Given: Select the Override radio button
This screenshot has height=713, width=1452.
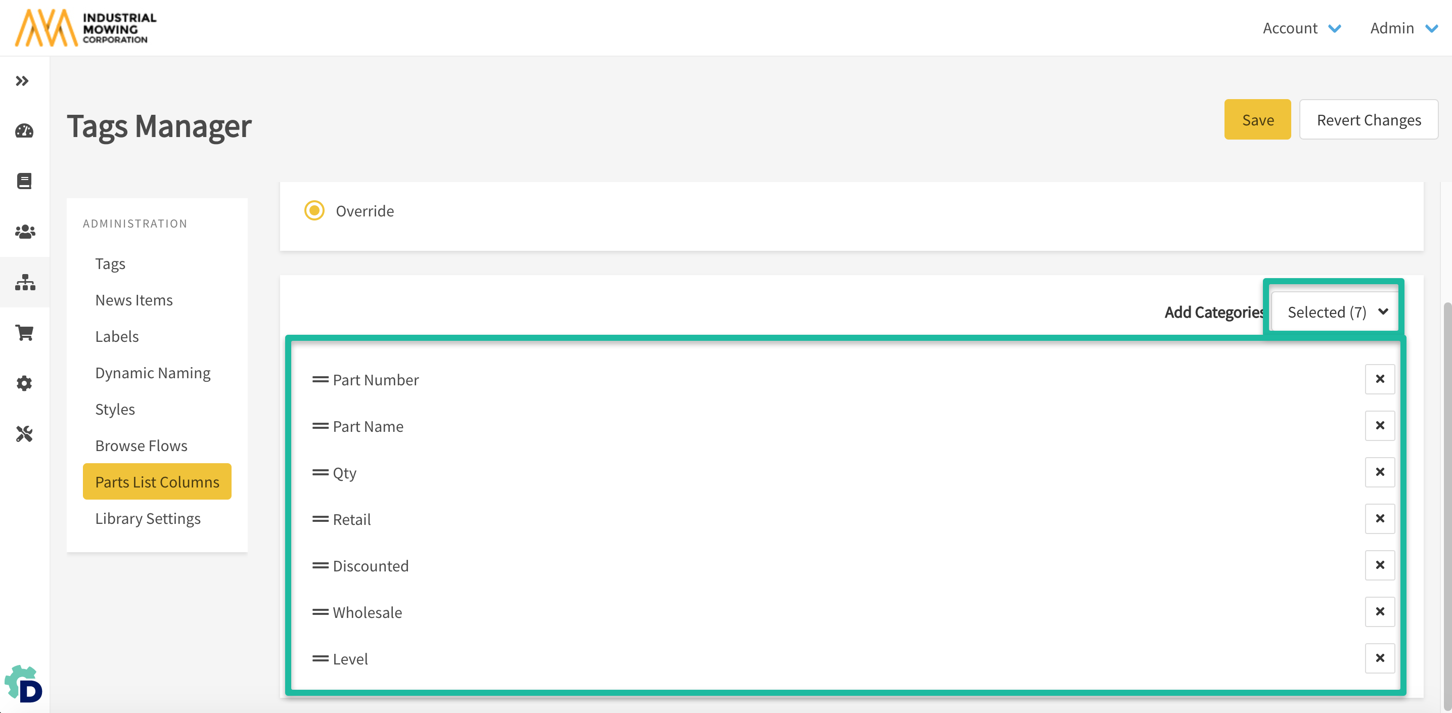Looking at the screenshot, I should tap(314, 211).
